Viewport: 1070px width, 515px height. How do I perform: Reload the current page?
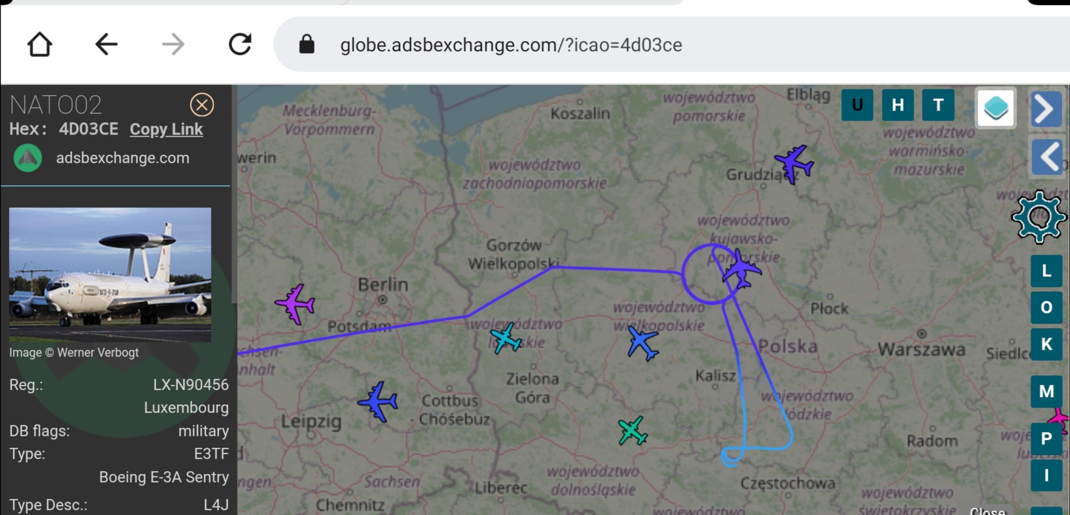(x=240, y=44)
